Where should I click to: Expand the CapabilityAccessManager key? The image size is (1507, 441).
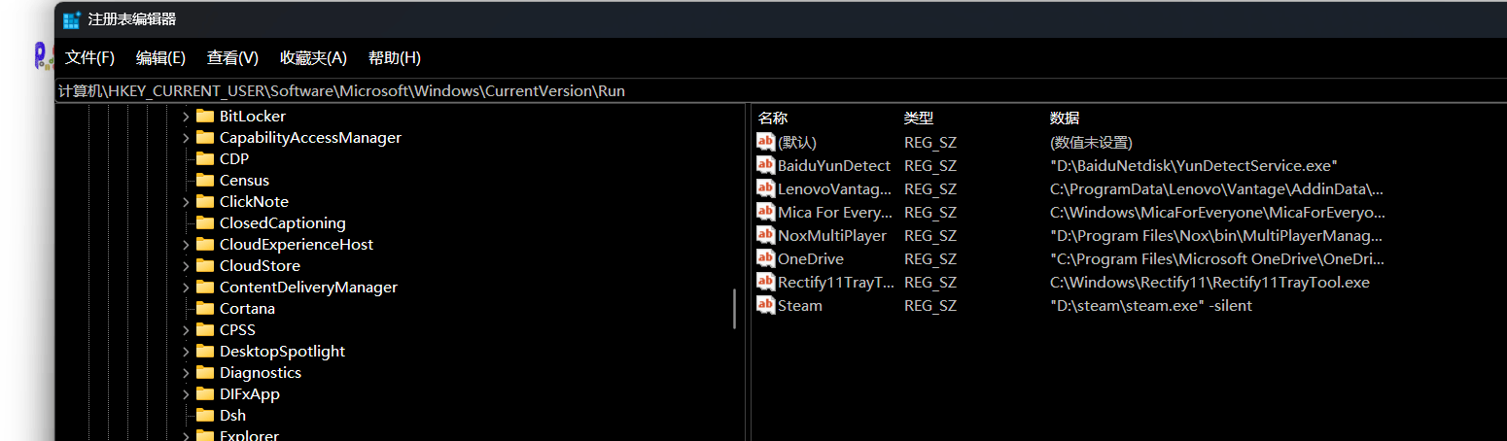(x=186, y=138)
